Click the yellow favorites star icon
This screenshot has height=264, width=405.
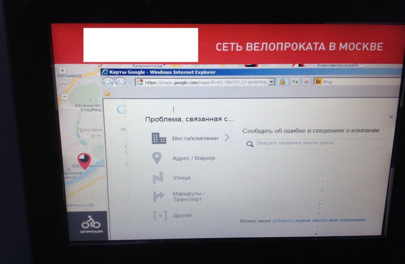click(107, 94)
